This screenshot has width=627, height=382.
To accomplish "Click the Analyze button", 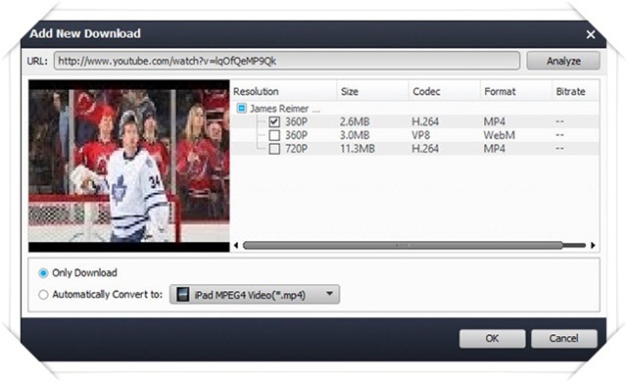I will pos(563,61).
